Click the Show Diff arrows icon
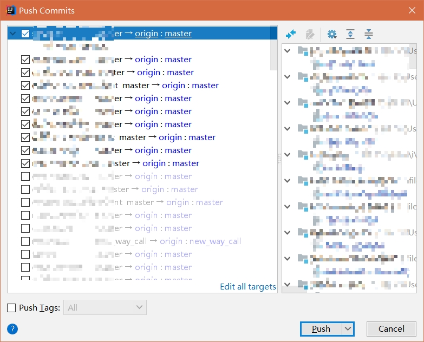 coord(291,34)
